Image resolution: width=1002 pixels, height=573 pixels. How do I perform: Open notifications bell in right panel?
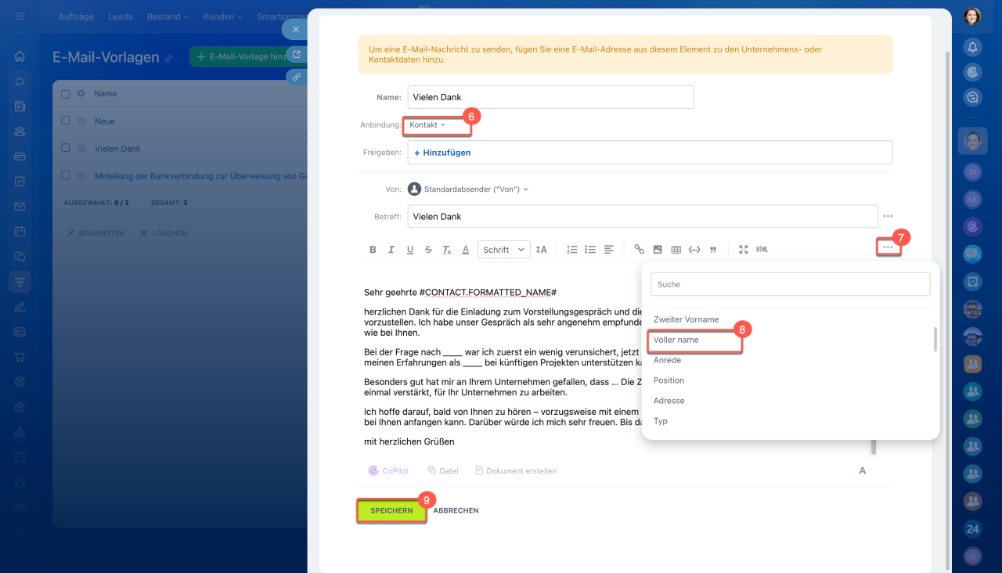tap(972, 47)
